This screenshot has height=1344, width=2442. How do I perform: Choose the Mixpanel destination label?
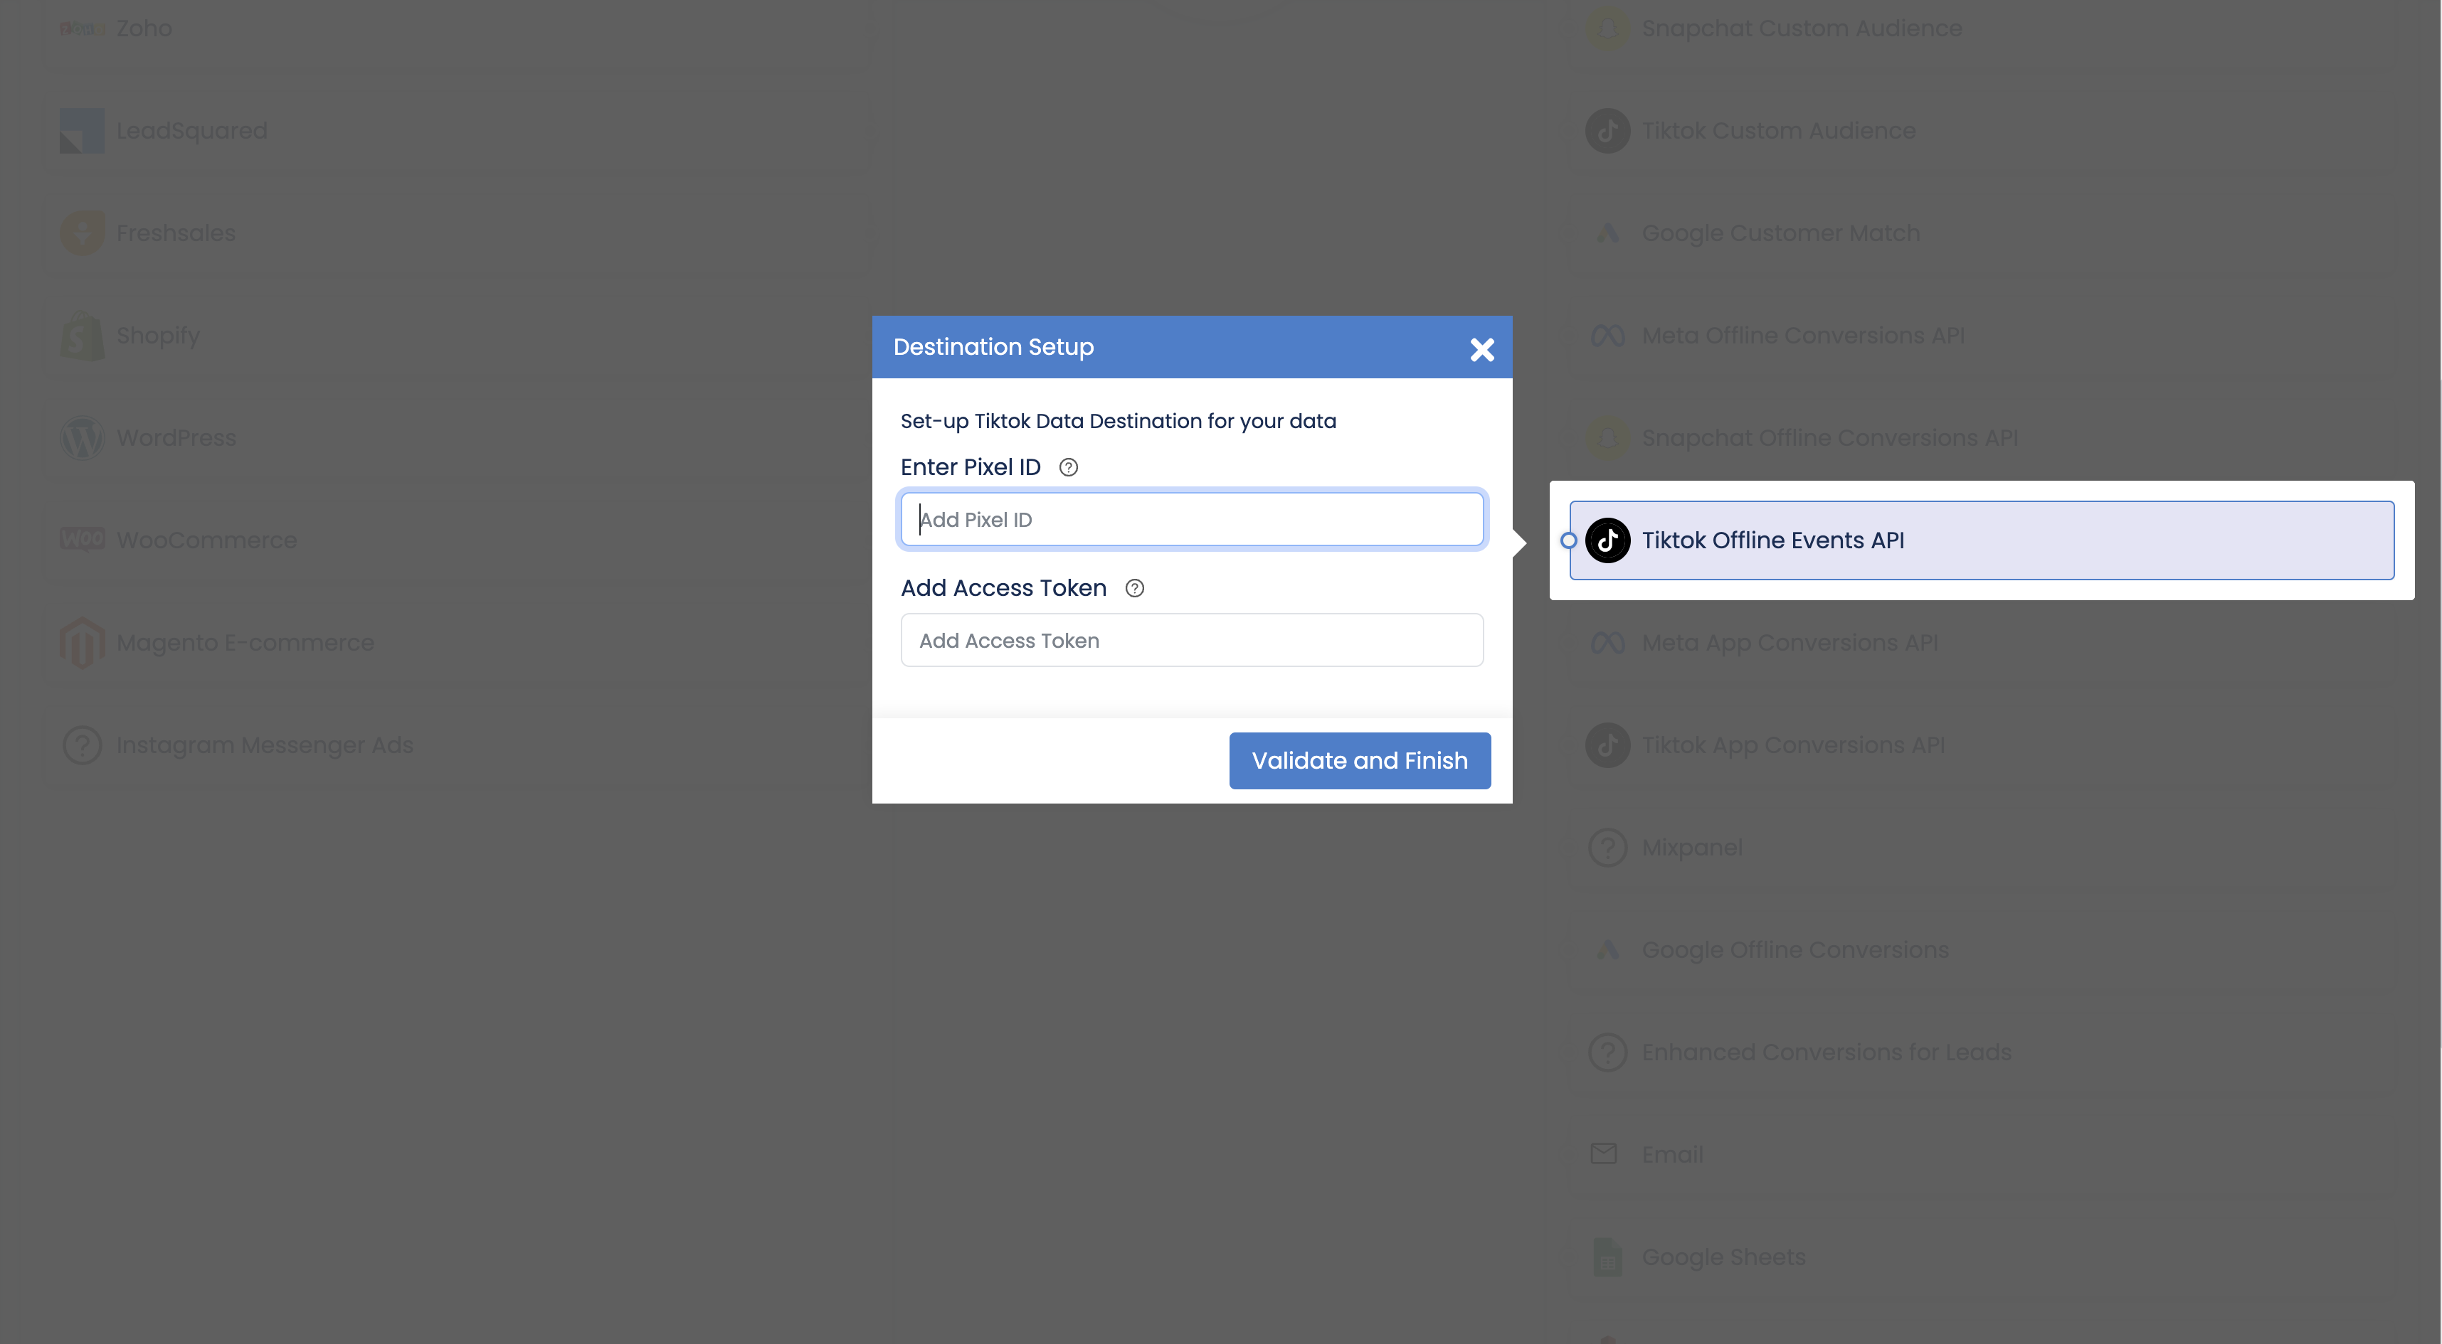(1692, 847)
